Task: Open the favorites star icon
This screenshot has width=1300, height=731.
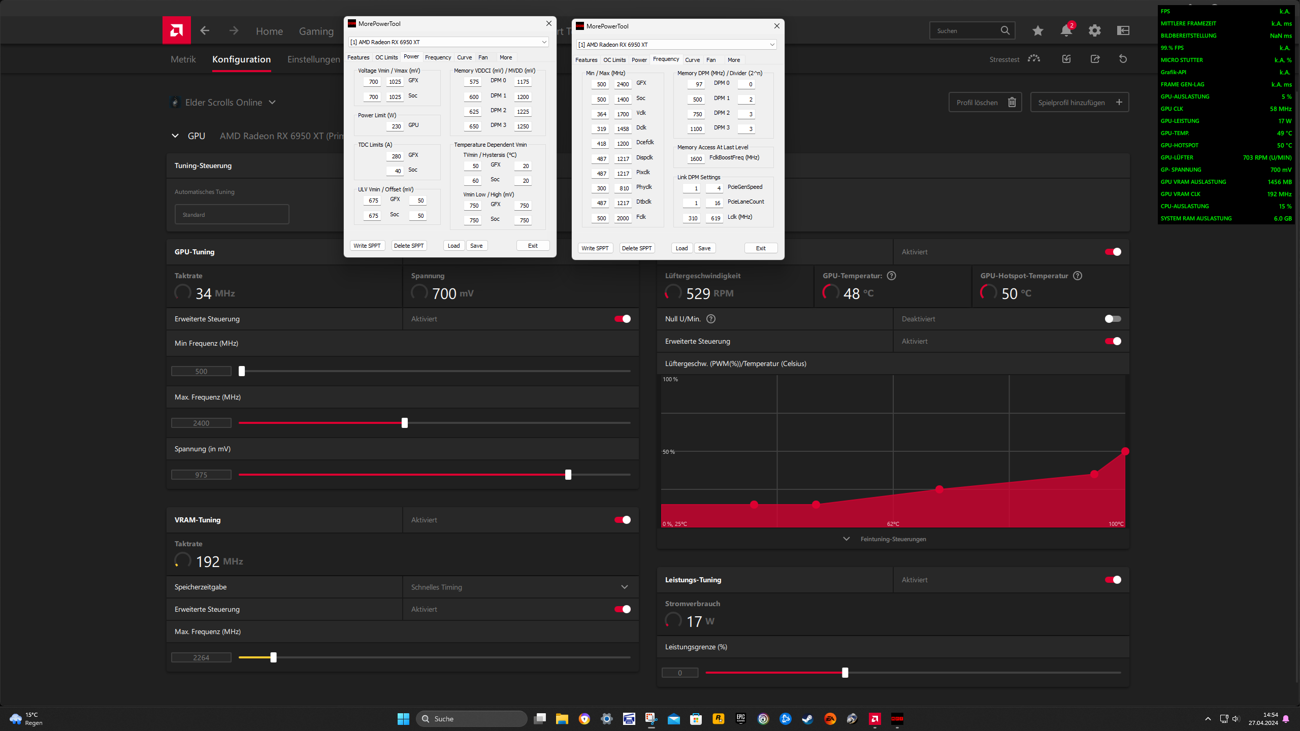Action: (x=1037, y=30)
